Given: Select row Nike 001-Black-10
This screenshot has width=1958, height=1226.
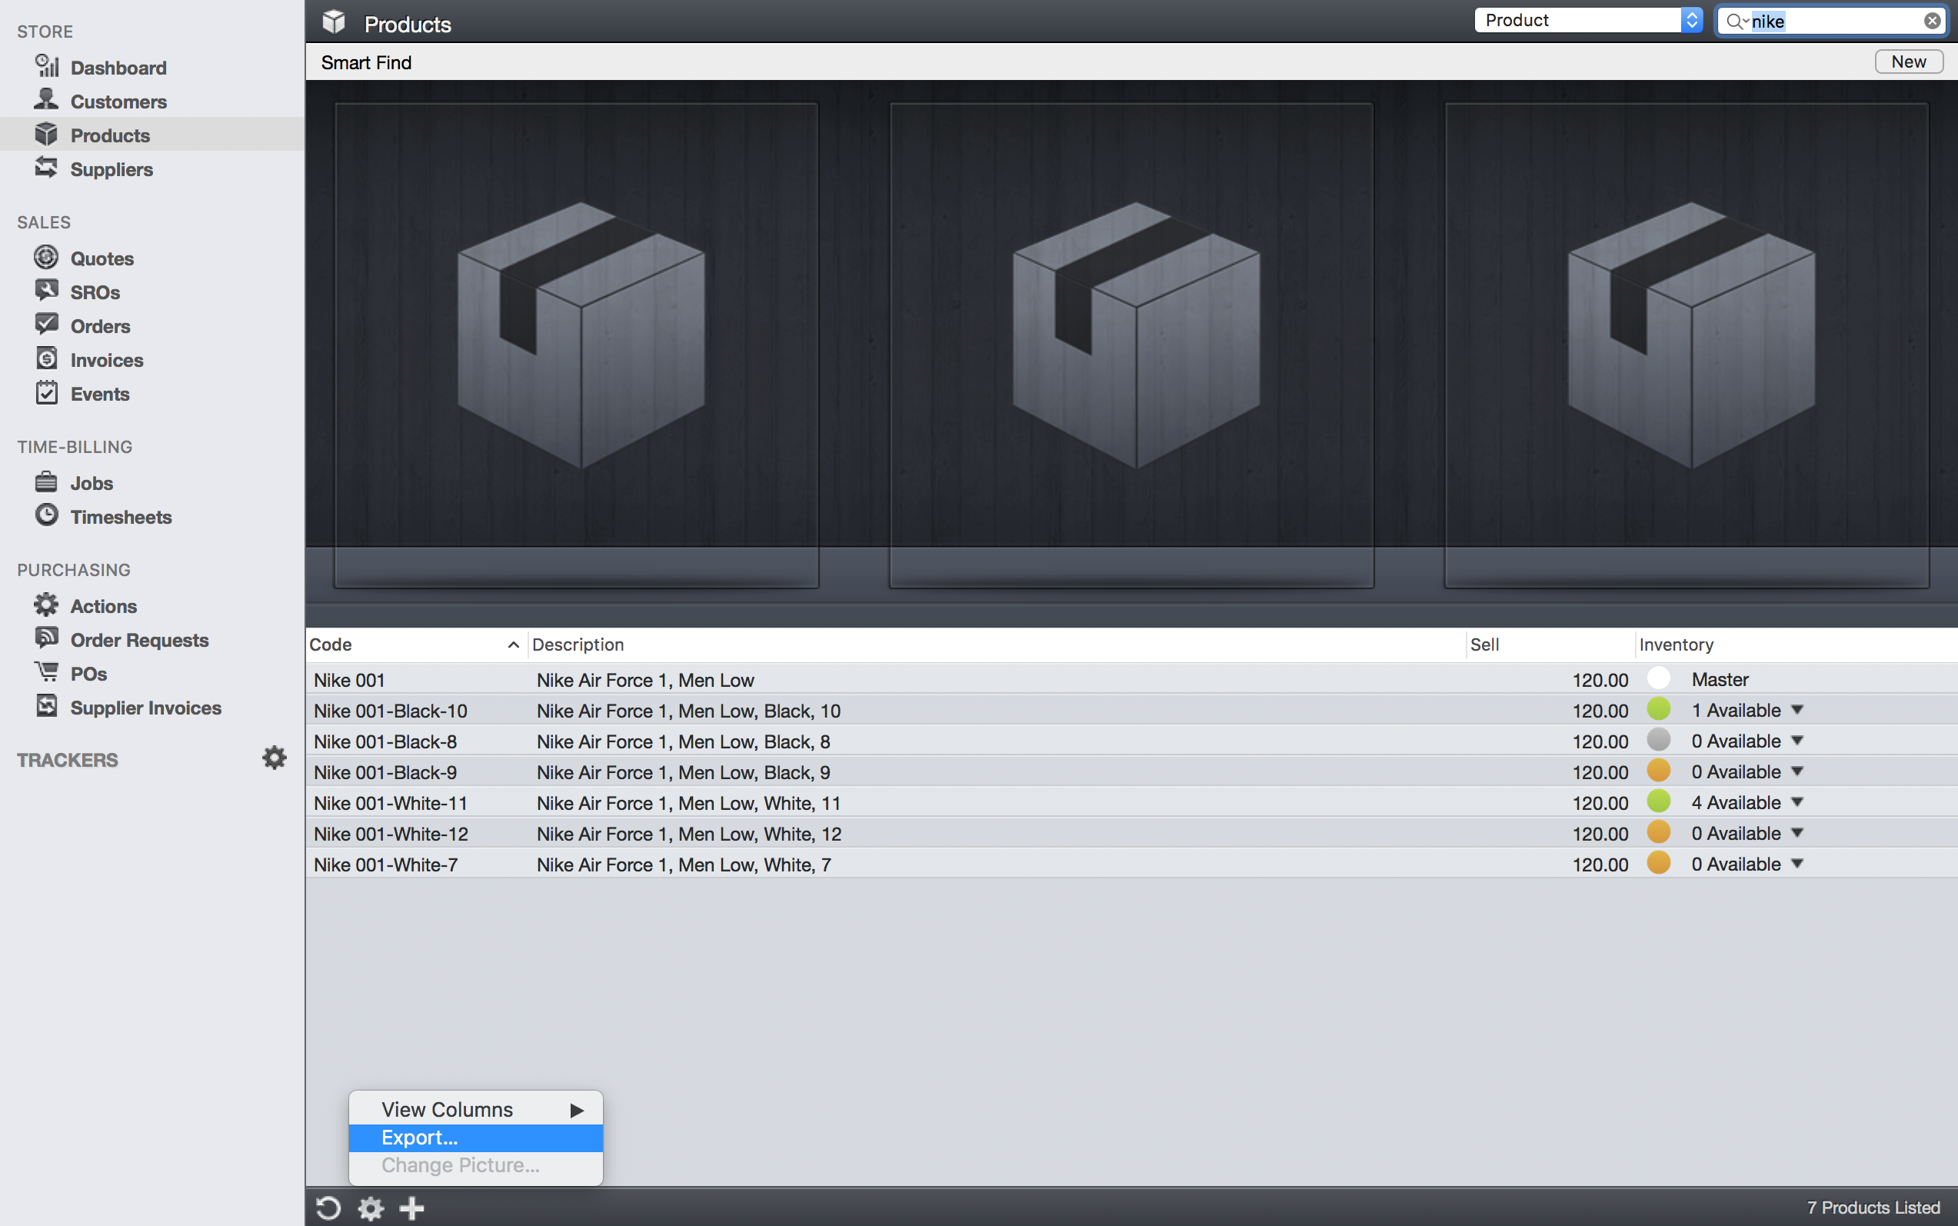Looking at the screenshot, I should click(x=1132, y=711).
